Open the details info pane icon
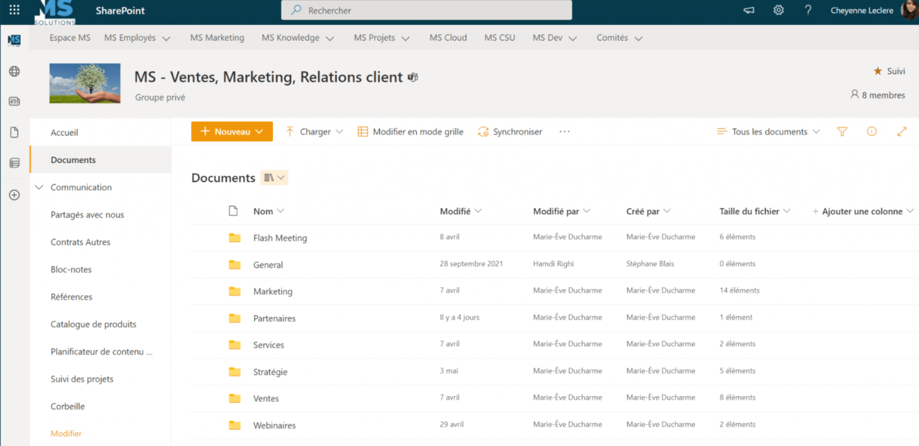 872,132
